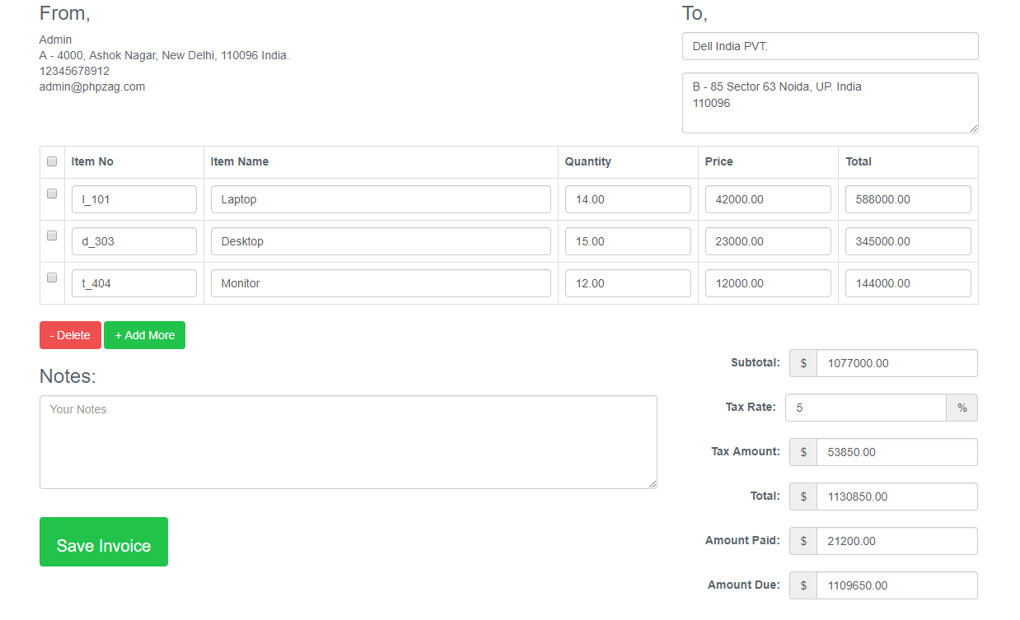Check the Desktop row checkbox

[52, 235]
